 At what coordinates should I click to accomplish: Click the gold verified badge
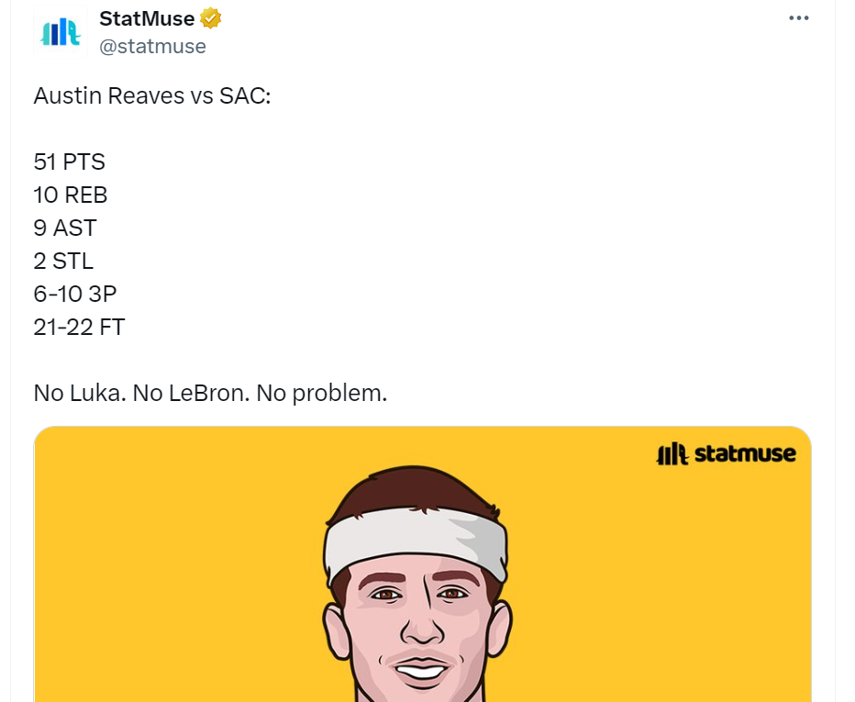212,18
